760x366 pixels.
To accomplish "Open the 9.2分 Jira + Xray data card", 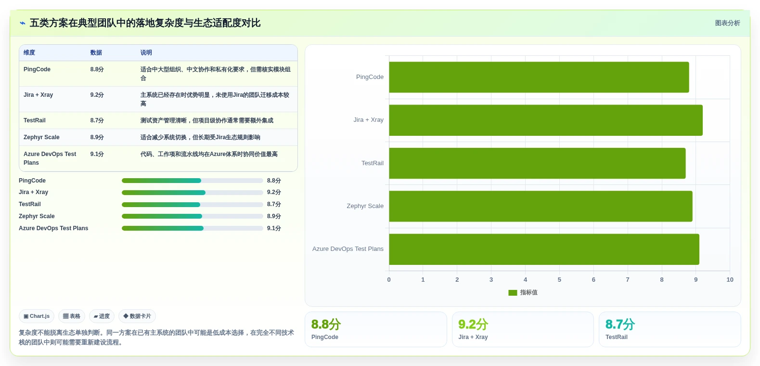I will (x=523, y=329).
